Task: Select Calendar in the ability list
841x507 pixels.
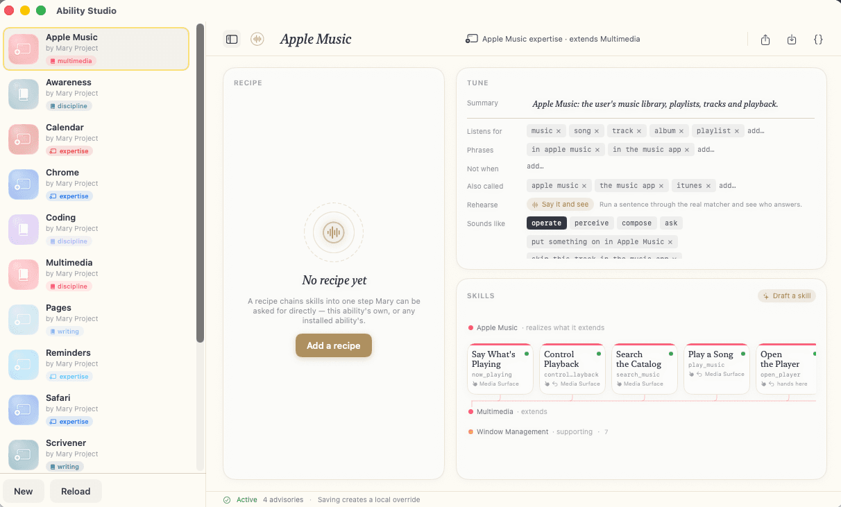Action: [96, 139]
